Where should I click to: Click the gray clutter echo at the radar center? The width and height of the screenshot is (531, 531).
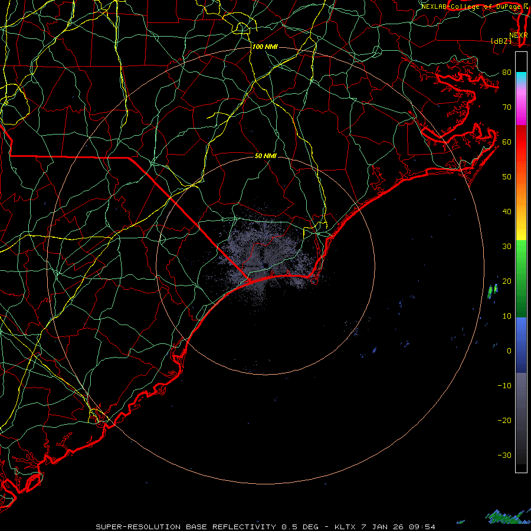267,257
